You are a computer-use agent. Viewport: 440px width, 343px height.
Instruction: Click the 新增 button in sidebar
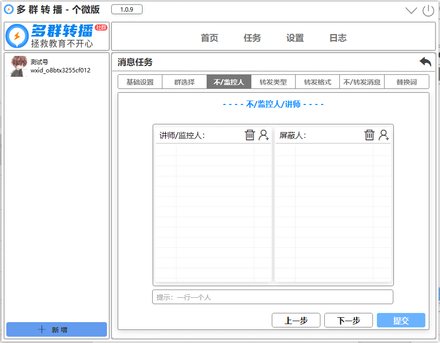point(57,329)
